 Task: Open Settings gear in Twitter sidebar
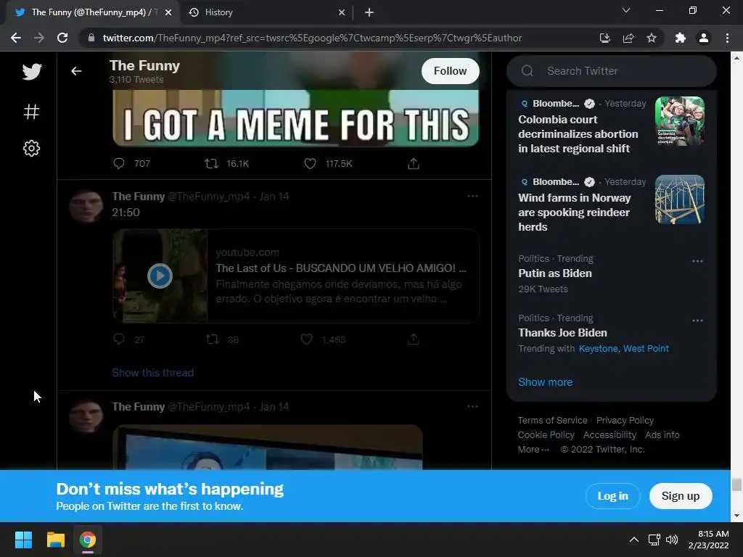pos(31,148)
